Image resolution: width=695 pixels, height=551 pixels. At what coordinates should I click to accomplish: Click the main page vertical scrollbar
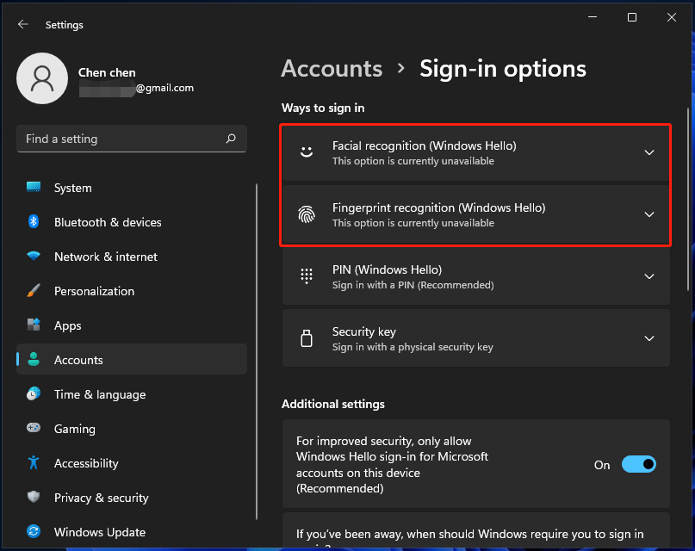tap(688, 200)
